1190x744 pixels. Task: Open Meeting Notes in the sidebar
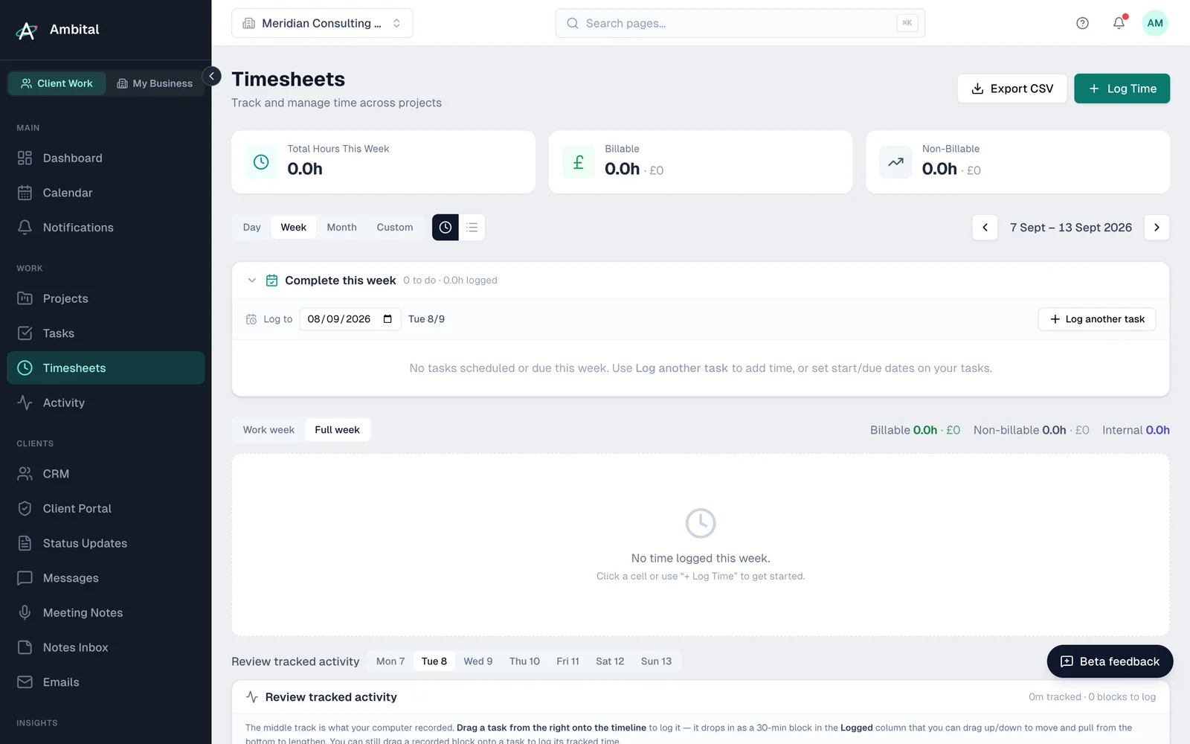(x=106, y=613)
